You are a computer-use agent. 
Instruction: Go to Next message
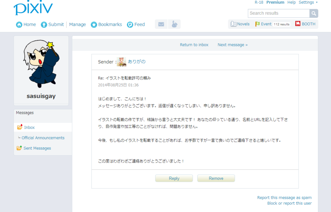point(232,45)
